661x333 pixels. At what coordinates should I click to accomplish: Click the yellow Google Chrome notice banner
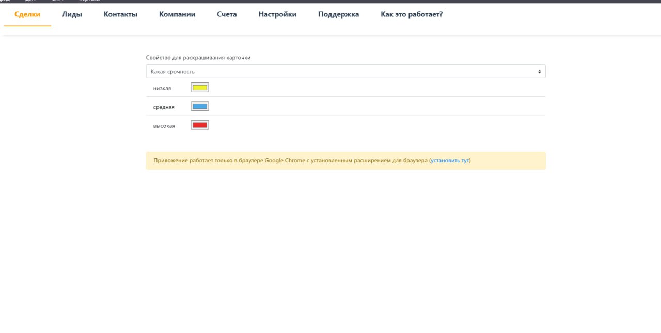pyautogui.click(x=289, y=160)
